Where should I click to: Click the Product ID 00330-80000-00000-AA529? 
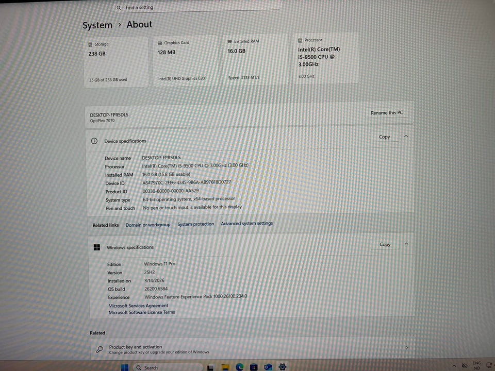pyautogui.click(x=171, y=191)
